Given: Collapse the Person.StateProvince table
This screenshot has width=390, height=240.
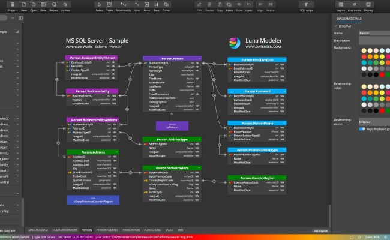Looking at the screenshot, I should pos(199,168).
